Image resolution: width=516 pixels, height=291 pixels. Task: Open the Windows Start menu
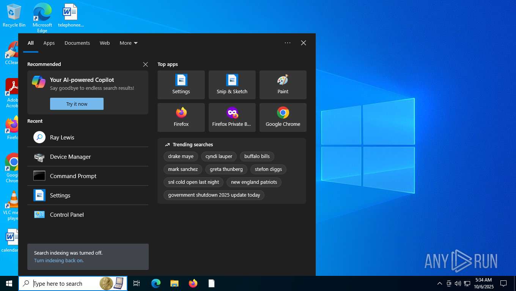pyautogui.click(x=9, y=283)
